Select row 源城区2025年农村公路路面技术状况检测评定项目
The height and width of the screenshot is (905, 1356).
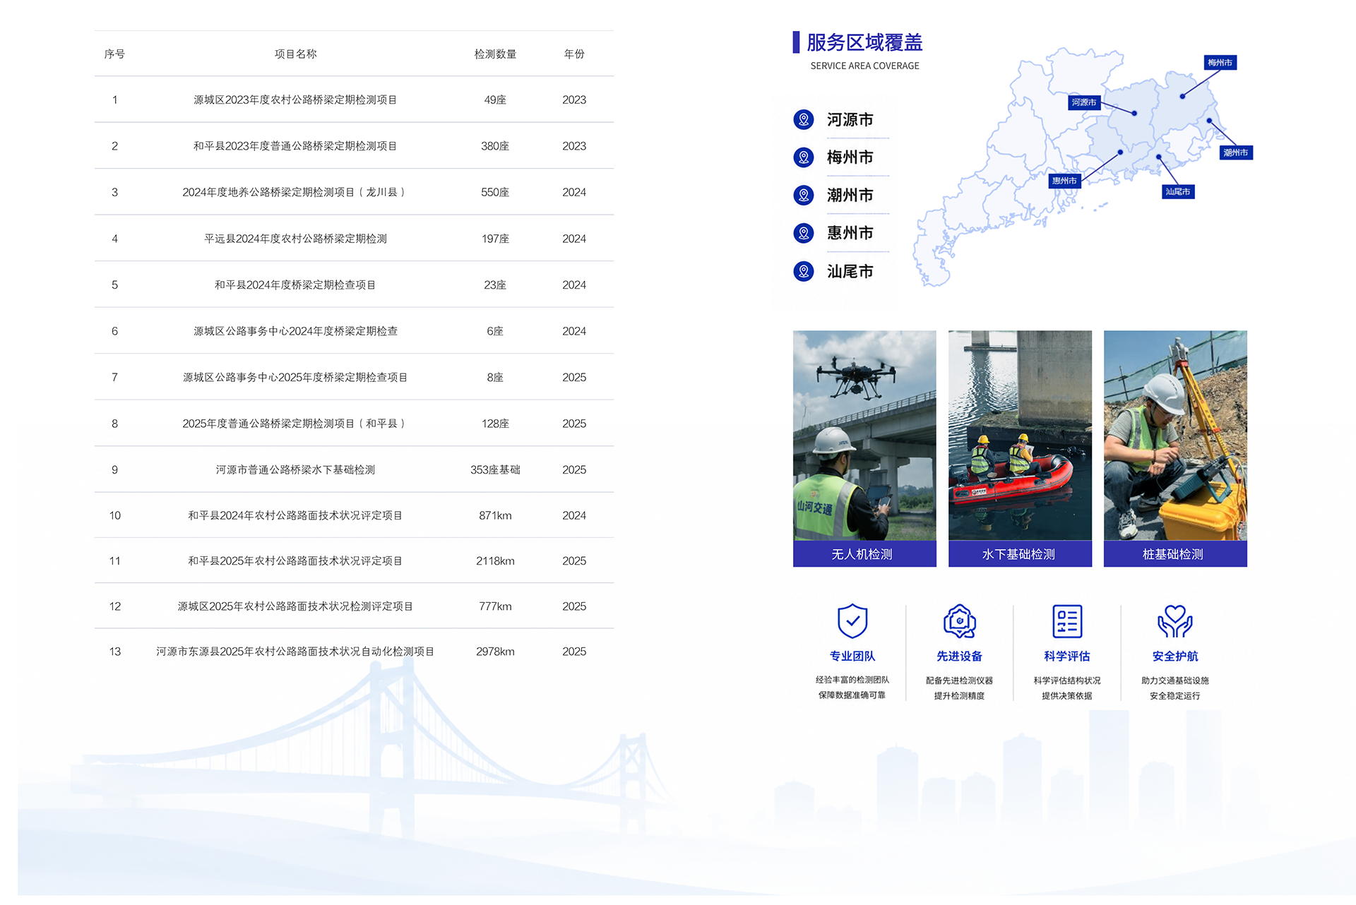click(x=354, y=606)
